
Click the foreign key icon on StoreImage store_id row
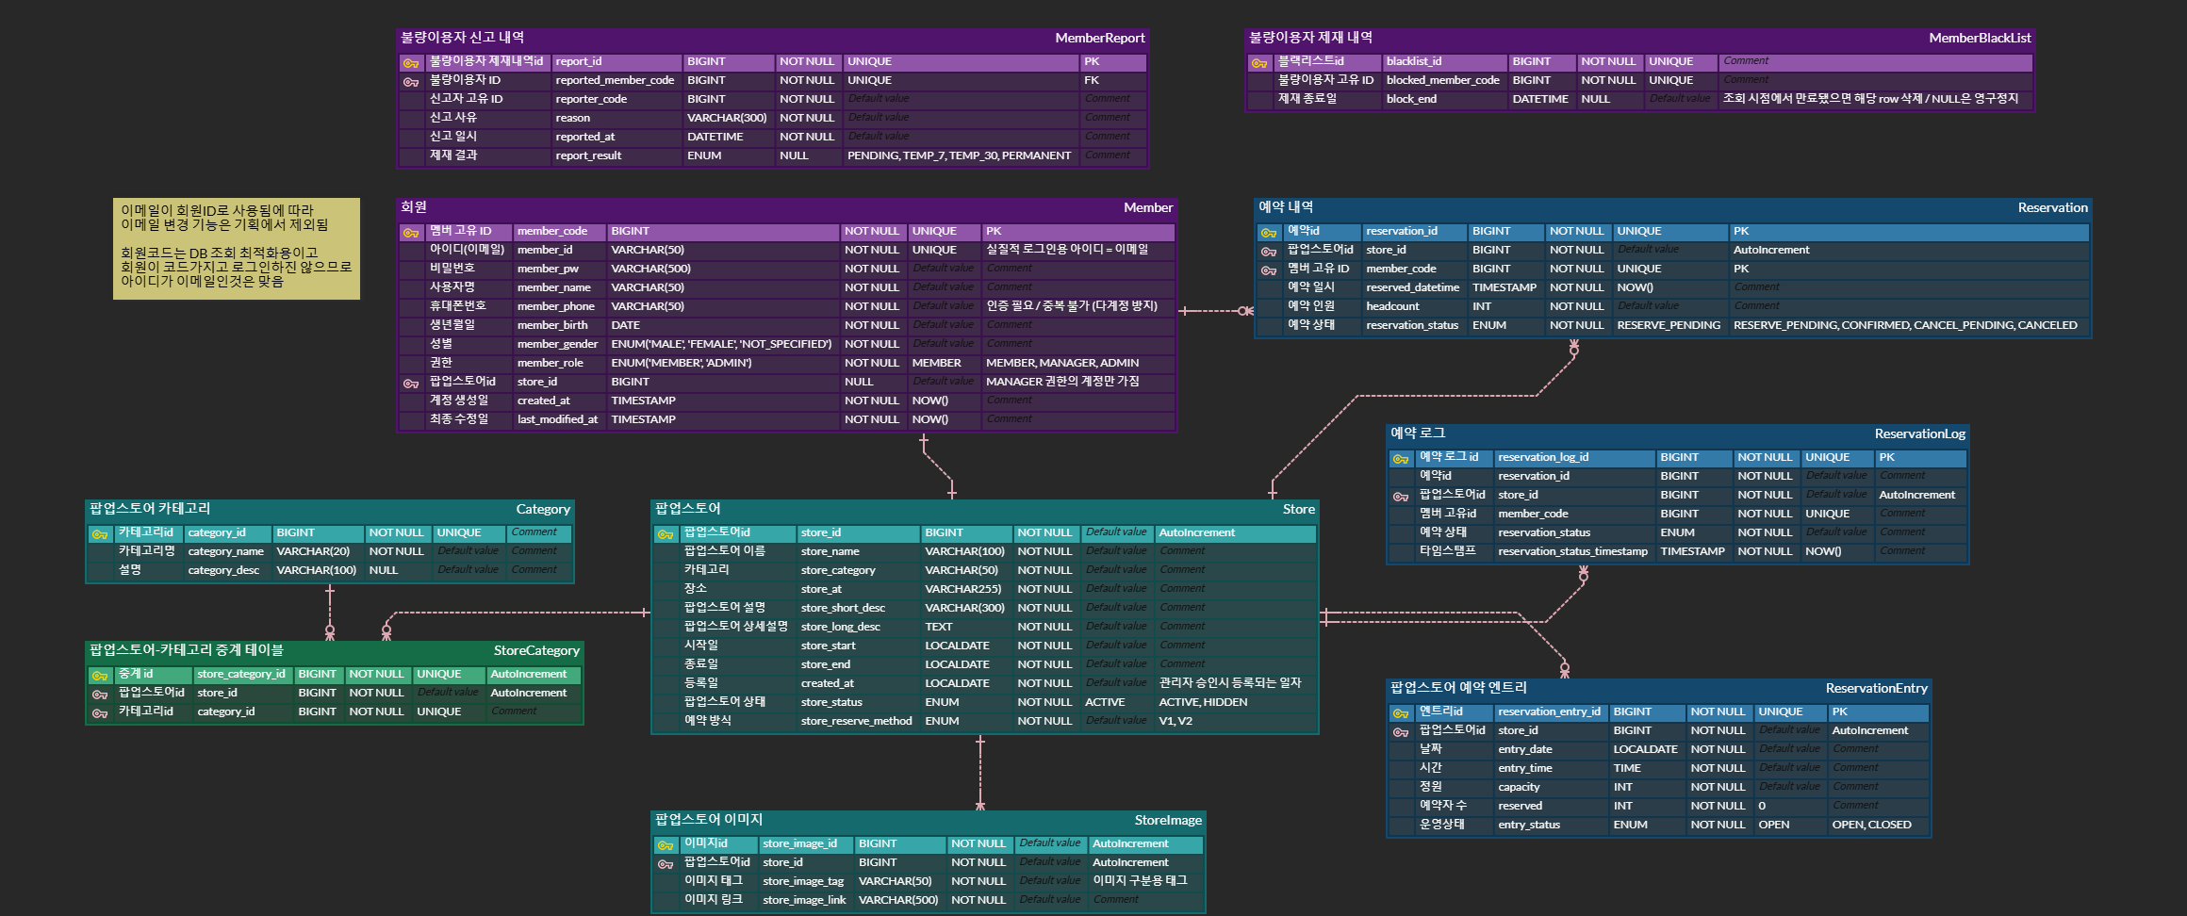(x=666, y=864)
